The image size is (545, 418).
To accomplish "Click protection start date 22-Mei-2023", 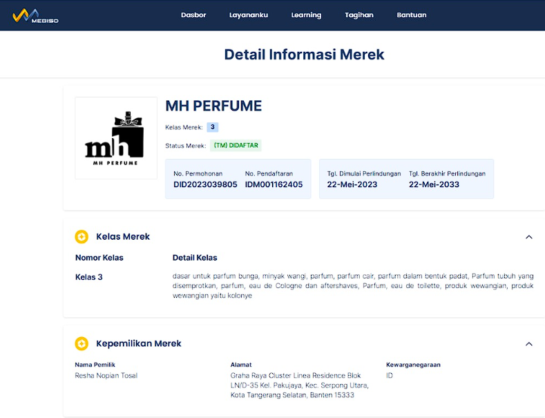I will (352, 184).
